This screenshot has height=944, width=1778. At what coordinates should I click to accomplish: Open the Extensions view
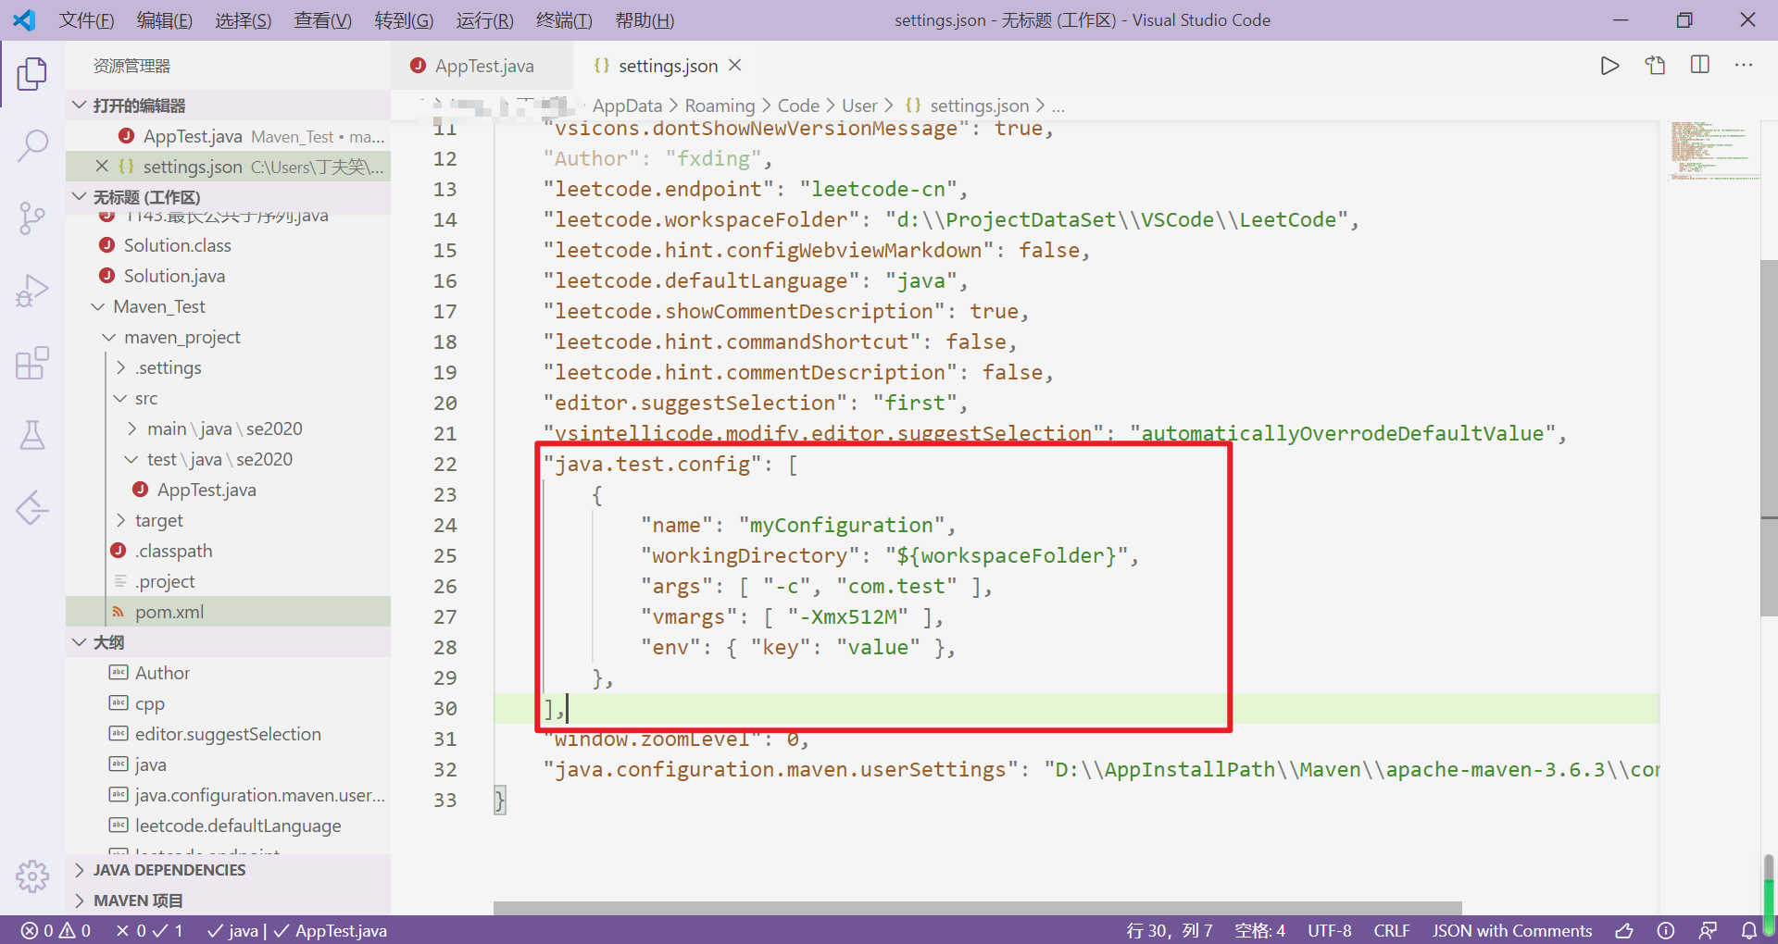coord(32,363)
